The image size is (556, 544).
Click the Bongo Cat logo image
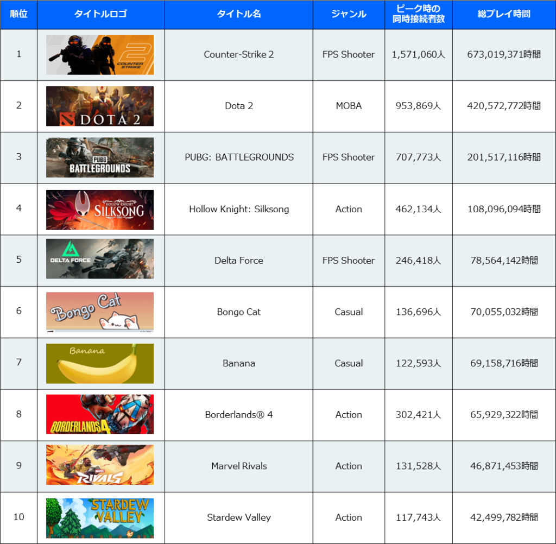[100, 312]
